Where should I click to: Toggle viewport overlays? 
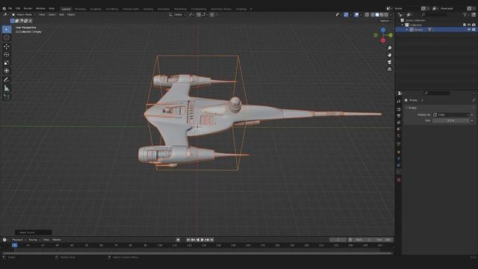[356, 15]
